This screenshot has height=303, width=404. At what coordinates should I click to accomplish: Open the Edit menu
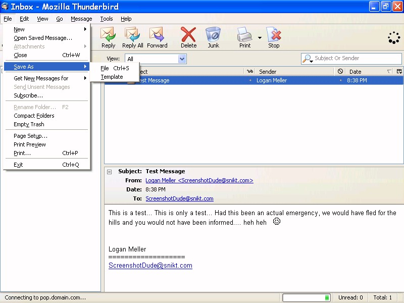click(24, 19)
